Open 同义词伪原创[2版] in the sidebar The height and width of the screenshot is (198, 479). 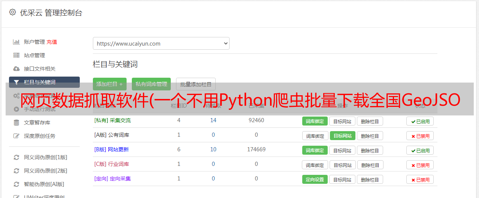point(45,171)
